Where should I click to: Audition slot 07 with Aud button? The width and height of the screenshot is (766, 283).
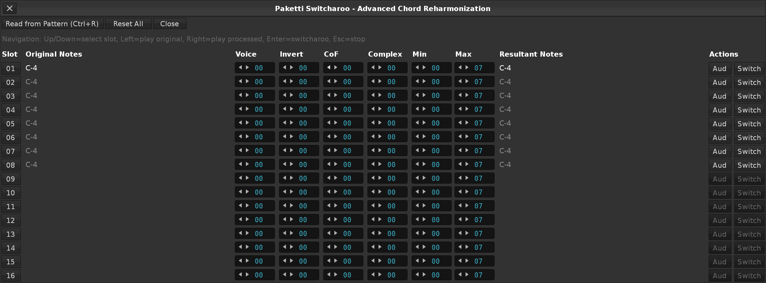click(720, 151)
